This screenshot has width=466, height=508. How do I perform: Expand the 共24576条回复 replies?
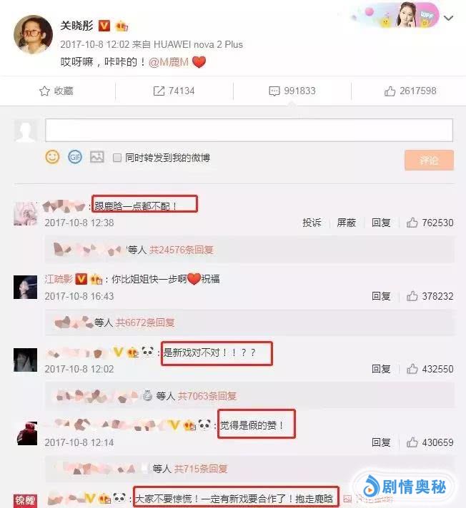coord(181,250)
